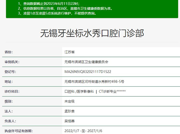The height and width of the screenshot is (134, 180).
Task: Click the 级别 field label
Action: 9,101
